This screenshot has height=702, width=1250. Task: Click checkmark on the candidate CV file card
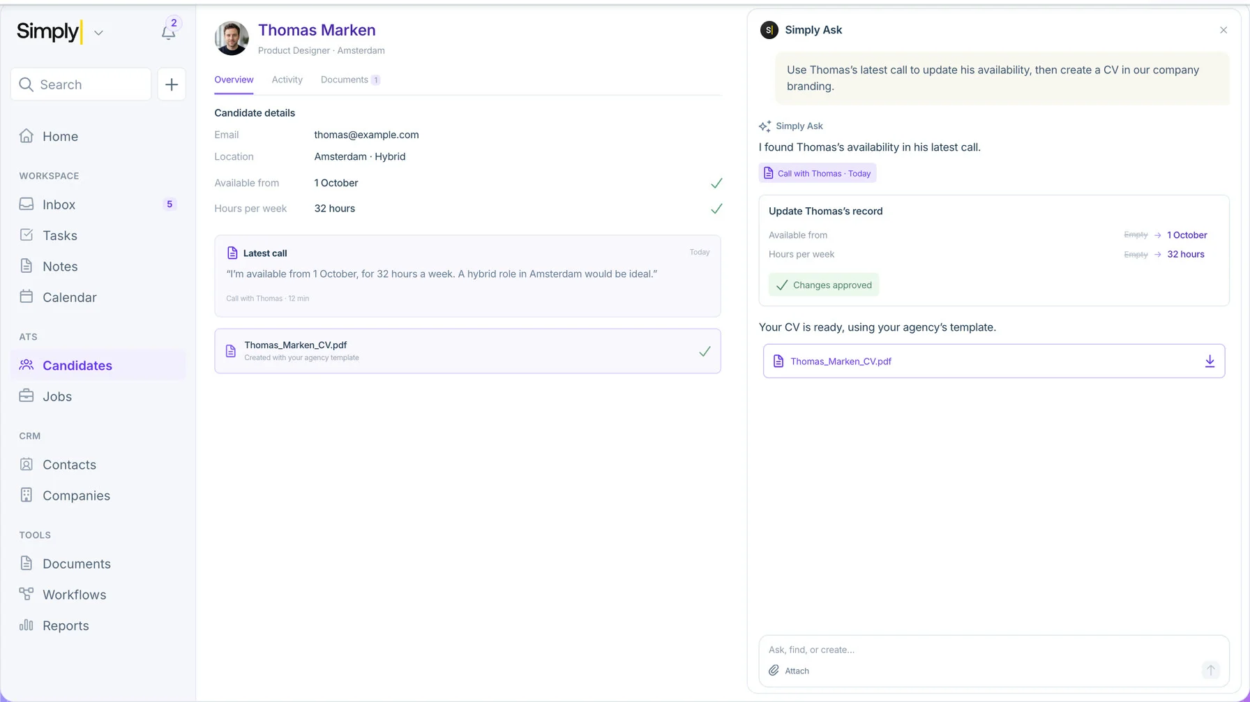[x=705, y=352]
